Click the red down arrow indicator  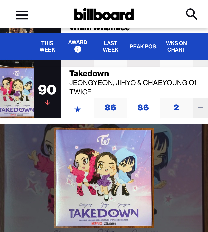click(48, 103)
